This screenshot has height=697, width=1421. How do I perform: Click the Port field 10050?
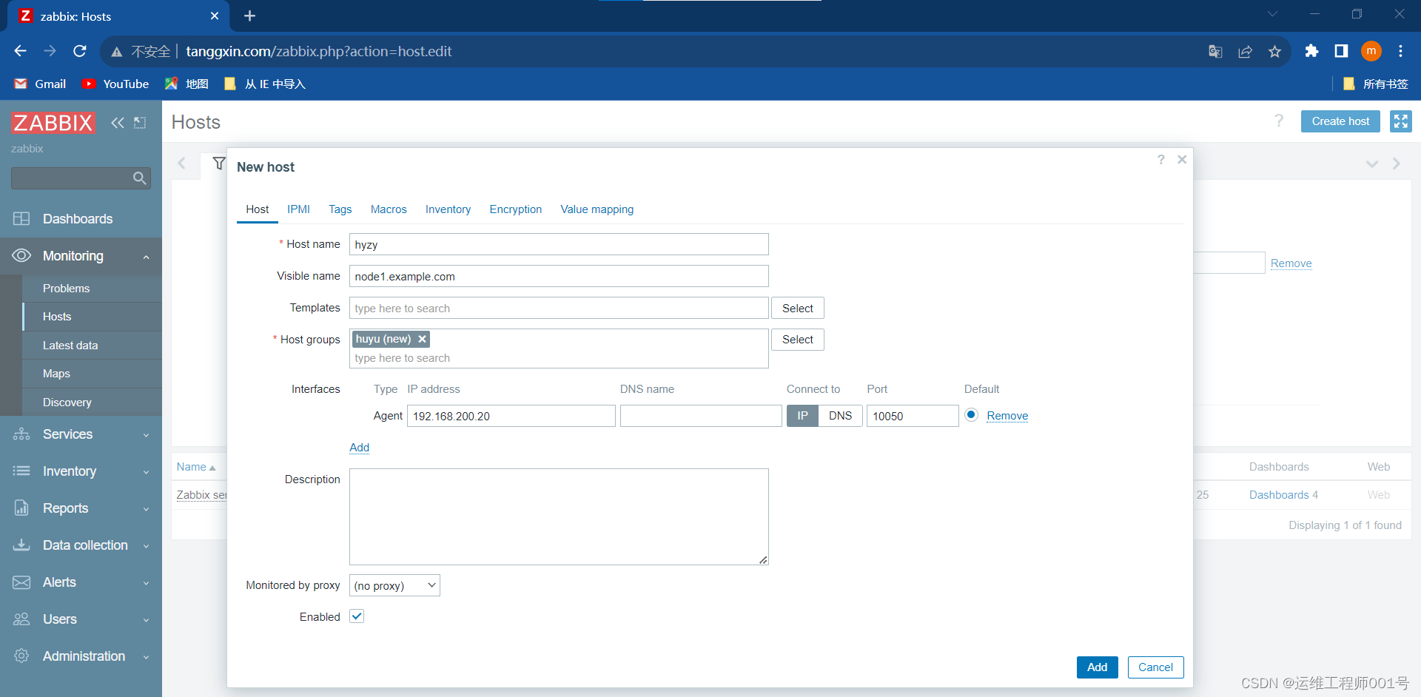pyautogui.click(x=913, y=416)
